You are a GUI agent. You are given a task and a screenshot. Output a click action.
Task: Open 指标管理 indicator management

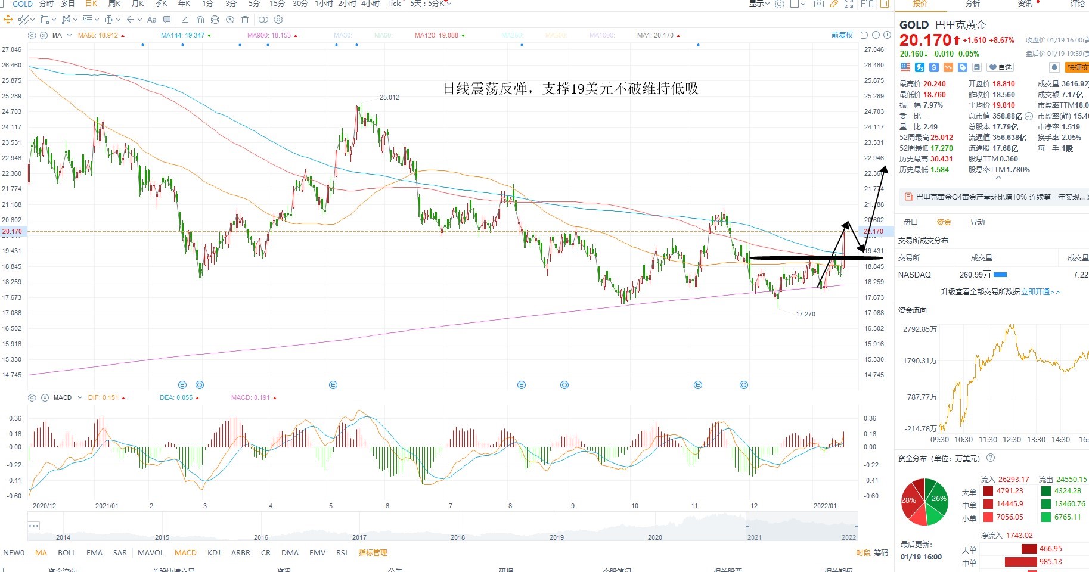coord(373,553)
